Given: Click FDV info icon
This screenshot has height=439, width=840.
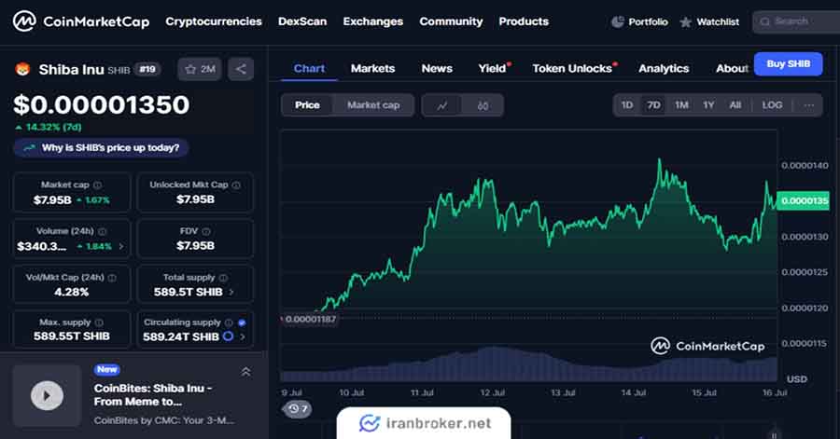Looking at the screenshot, I should pyautogui.click(x=206, y=231).
